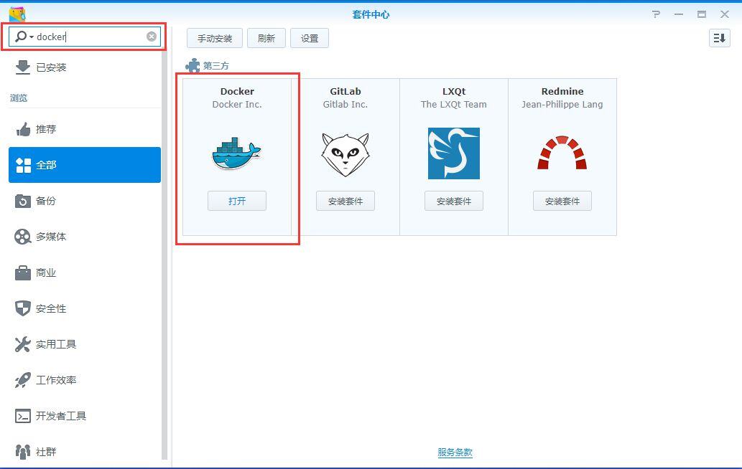Click the Docker package title

(x=237, y=91)
